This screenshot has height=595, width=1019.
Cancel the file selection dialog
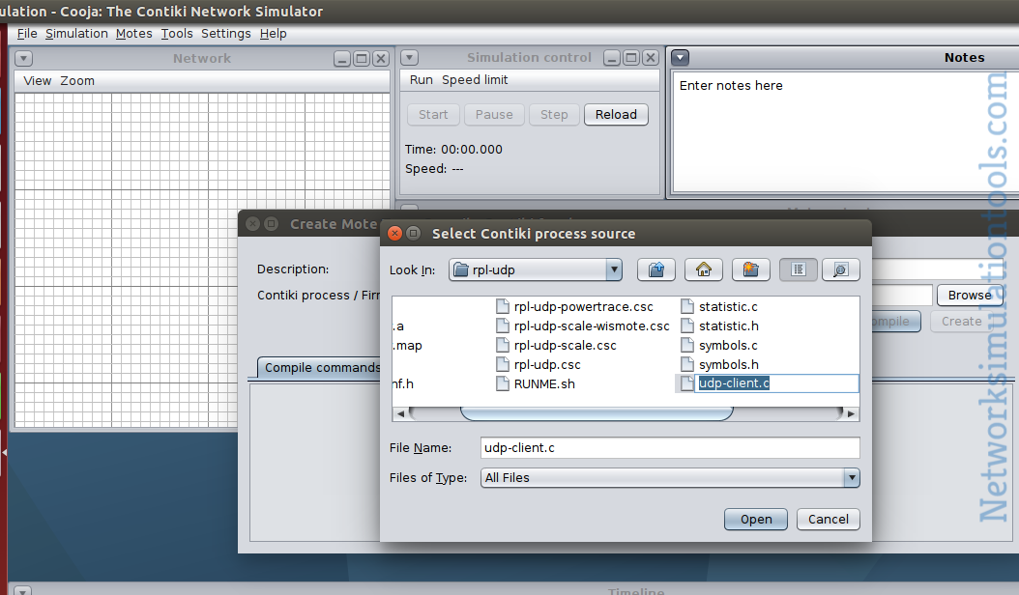click(x=828, y=519)
